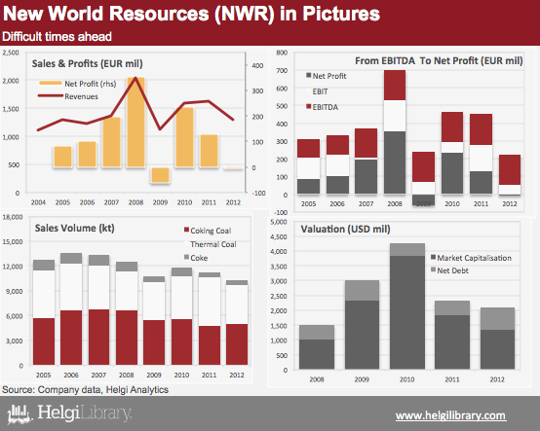This screenshot has height=431, width=540.
Task: Click the negative 2009 net profit bar
Action: coord(161,175)
